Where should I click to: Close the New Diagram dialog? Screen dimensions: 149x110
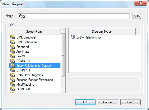click(x=140, y=3)
